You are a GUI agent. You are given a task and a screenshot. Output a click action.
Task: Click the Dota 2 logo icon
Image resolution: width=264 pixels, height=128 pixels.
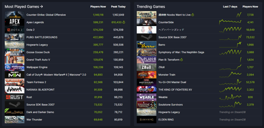14,30
